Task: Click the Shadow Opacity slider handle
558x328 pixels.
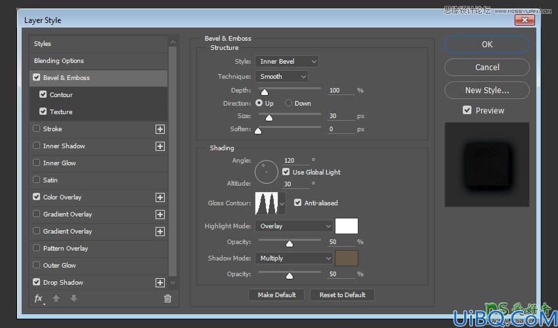Action: point(290,276)
